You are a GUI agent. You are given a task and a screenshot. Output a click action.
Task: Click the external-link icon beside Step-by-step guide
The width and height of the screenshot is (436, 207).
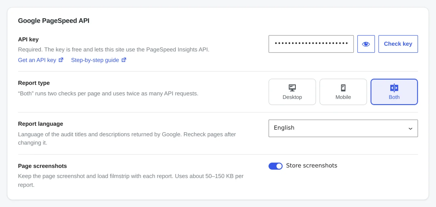(x=124, y=60)
